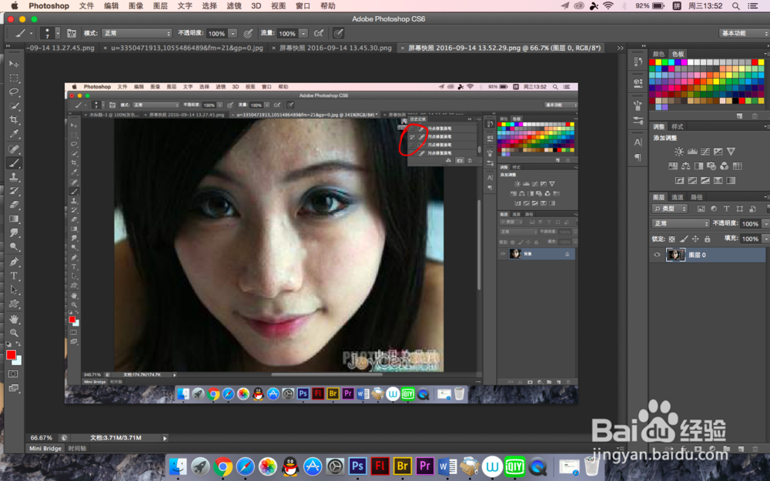The width and height of the screenshot is (770, 481).
Task: Toggle lock image pixels
Action: tap(684, 239)
